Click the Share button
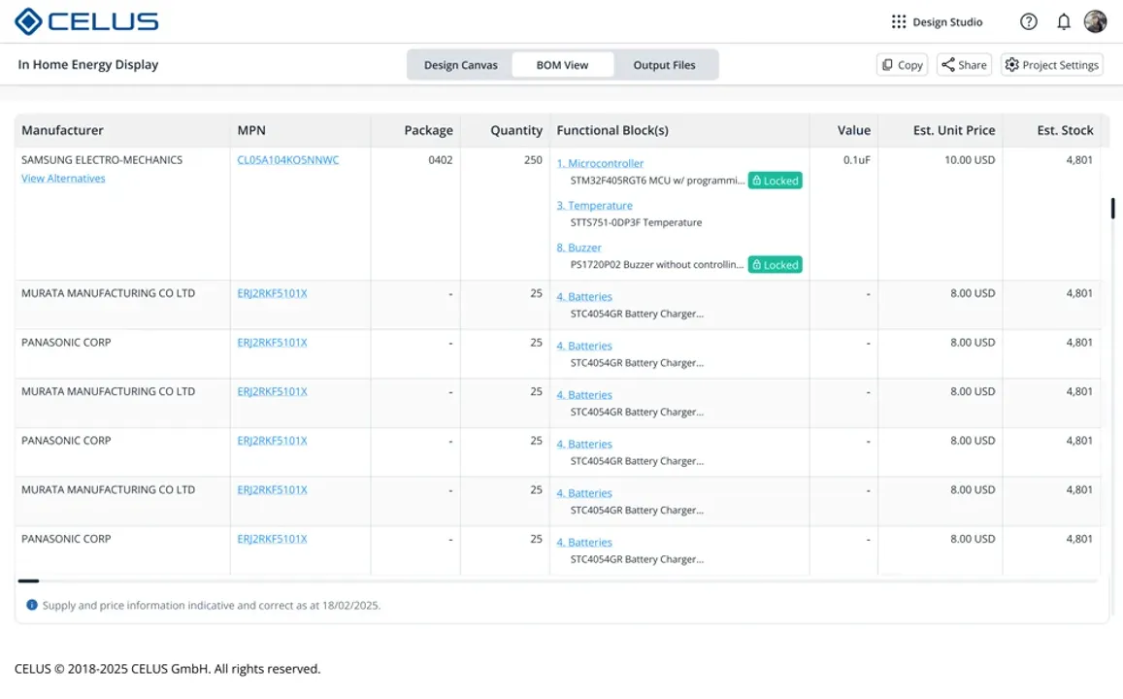 coord(964,65)
